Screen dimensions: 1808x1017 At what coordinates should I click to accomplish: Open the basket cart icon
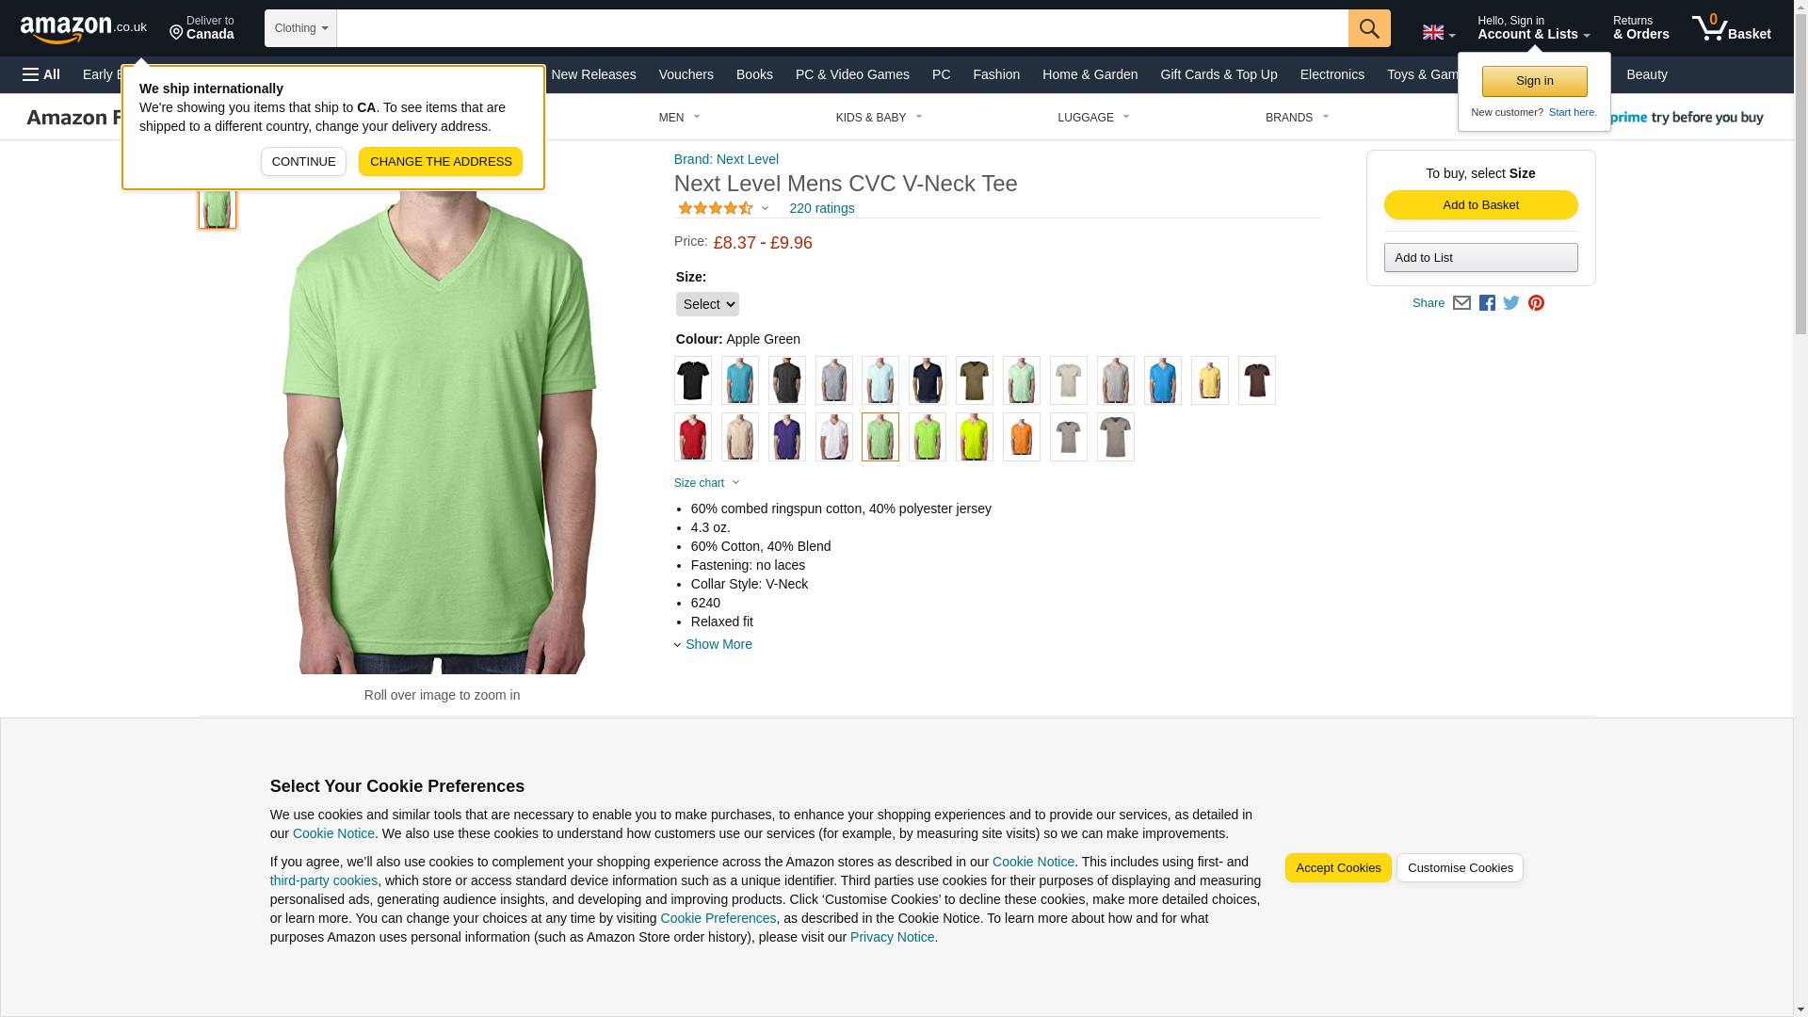coord(1731,28)
